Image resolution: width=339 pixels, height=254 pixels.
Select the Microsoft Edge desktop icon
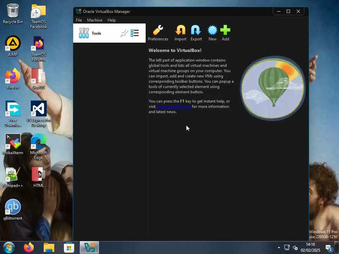(x=38, y=147)
